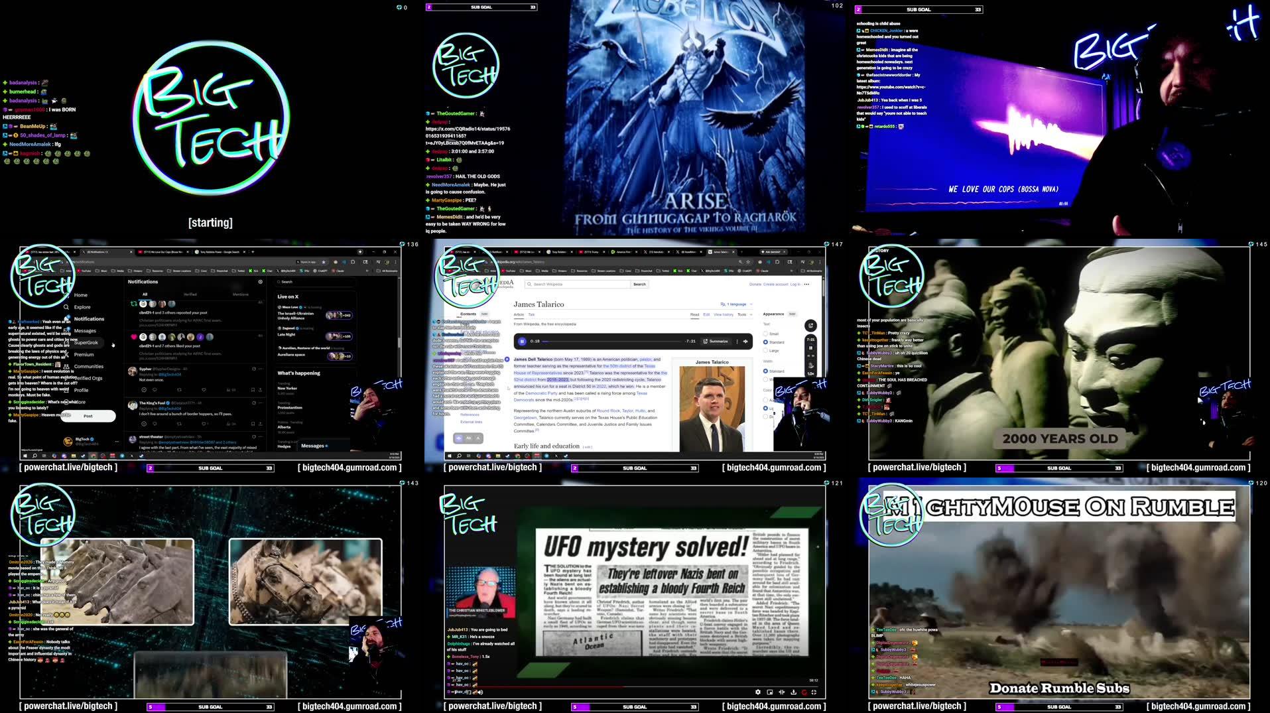Screen dimensions: 1270x713
Task: Select Messages in X sidebar
Action: pos(85,331)
